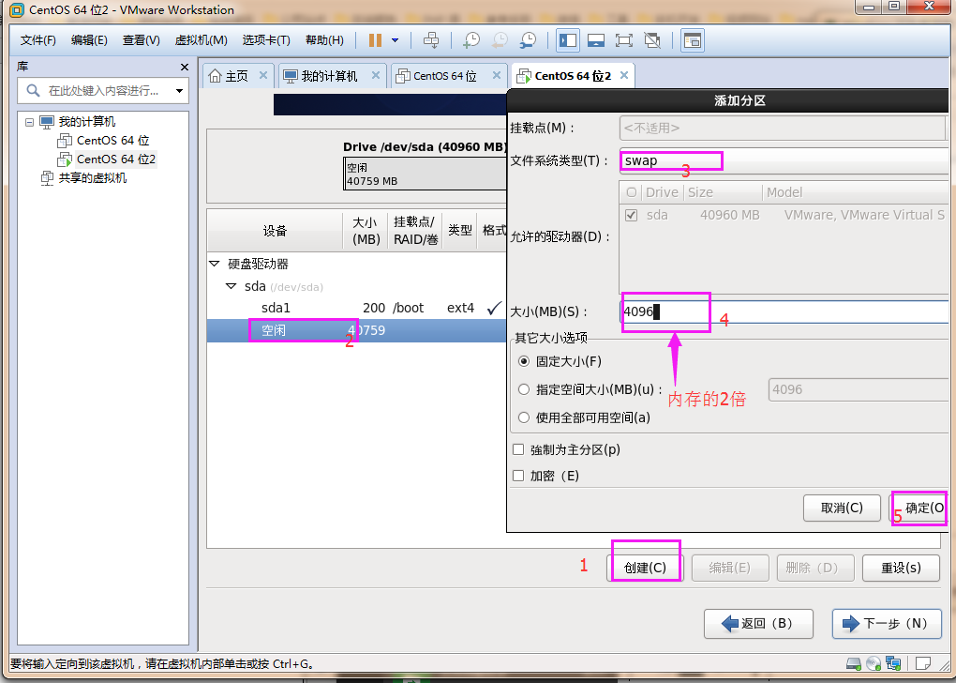
Task: Click the CD/DVD status bar icon
Action: (x=874, y=663)
